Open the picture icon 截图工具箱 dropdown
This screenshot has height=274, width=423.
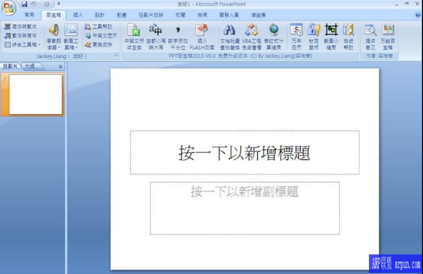tap(71, 37)
